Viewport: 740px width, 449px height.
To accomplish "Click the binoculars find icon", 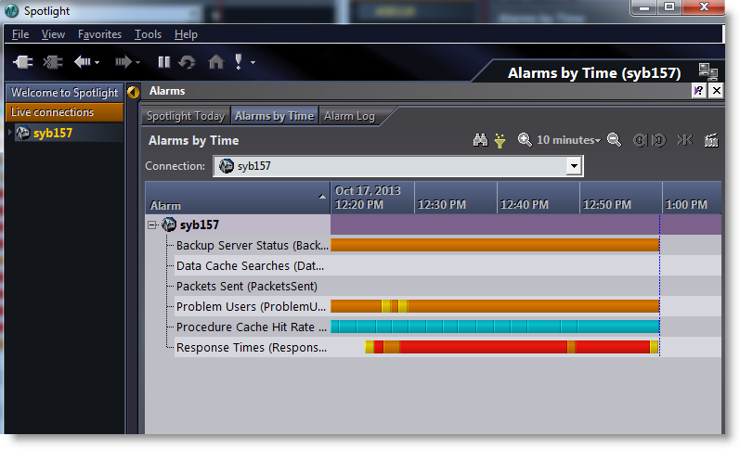I will click(480, 140).
